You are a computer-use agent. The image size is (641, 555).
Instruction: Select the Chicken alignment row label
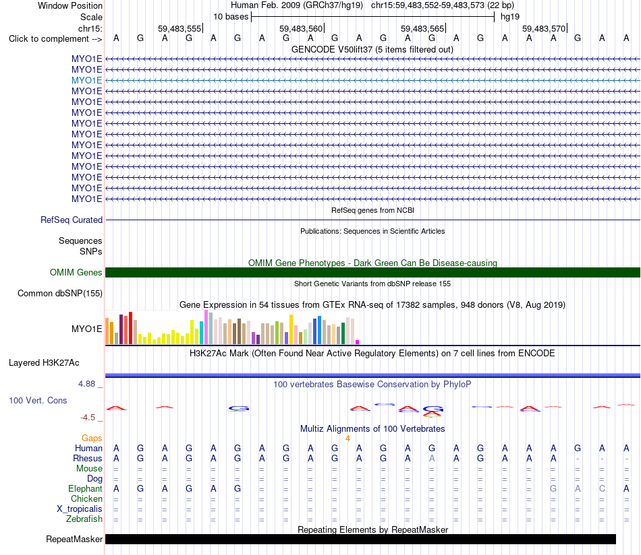(86, 498)
